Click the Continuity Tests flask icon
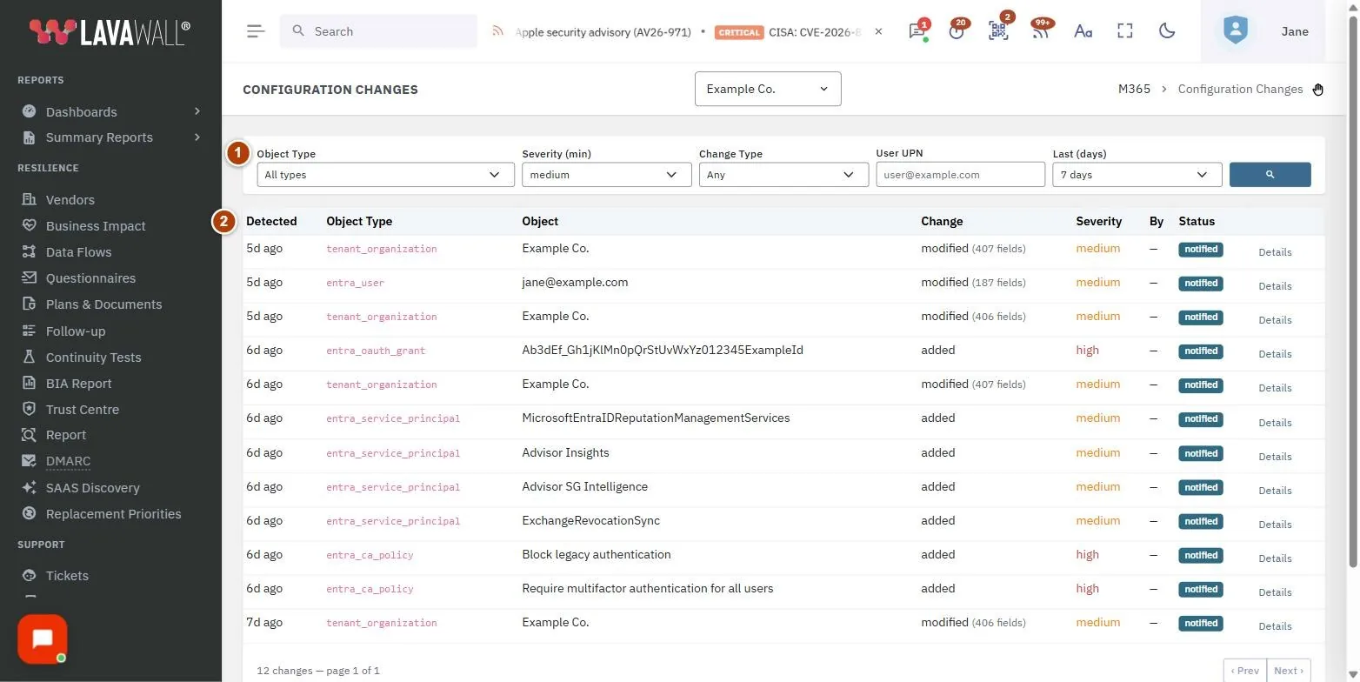This screenshot has height=682, width=1360. click(x=29, y=357)
